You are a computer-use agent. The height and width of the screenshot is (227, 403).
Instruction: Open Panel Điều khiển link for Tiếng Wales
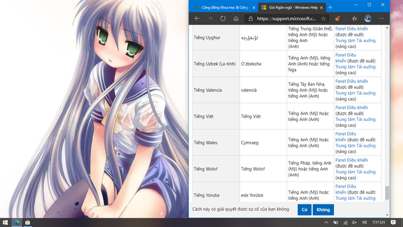point(345,137)
